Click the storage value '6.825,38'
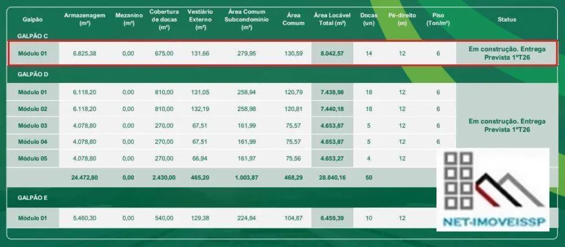Screen dimensions: 565x247 pyautogui.click(x=84, y=54)
